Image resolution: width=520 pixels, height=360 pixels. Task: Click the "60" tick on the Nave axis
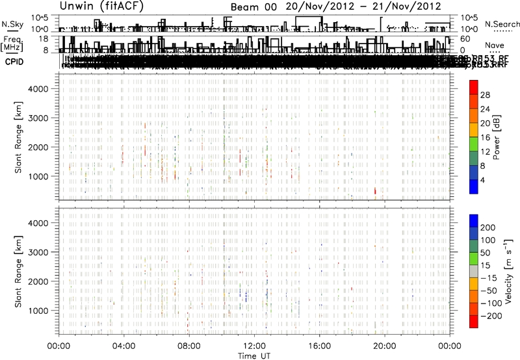coord(465,39)
